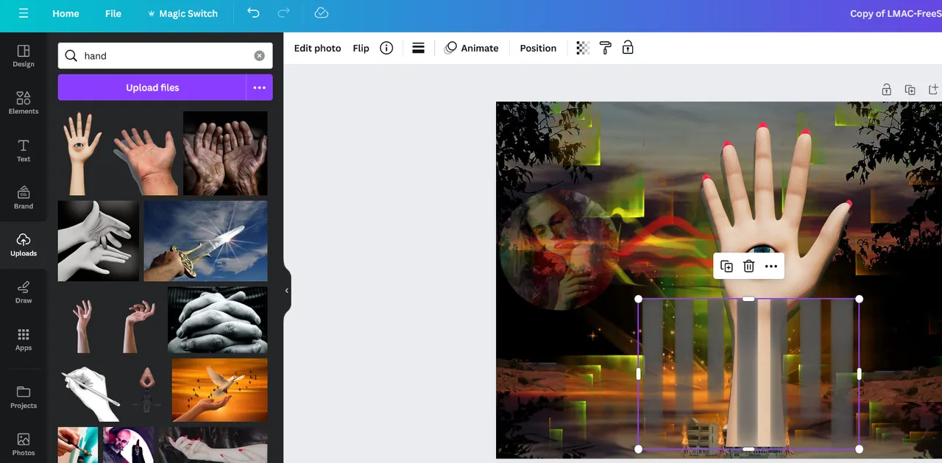942x463 pixels.
Task: Open the File menu
Action: 113,13
